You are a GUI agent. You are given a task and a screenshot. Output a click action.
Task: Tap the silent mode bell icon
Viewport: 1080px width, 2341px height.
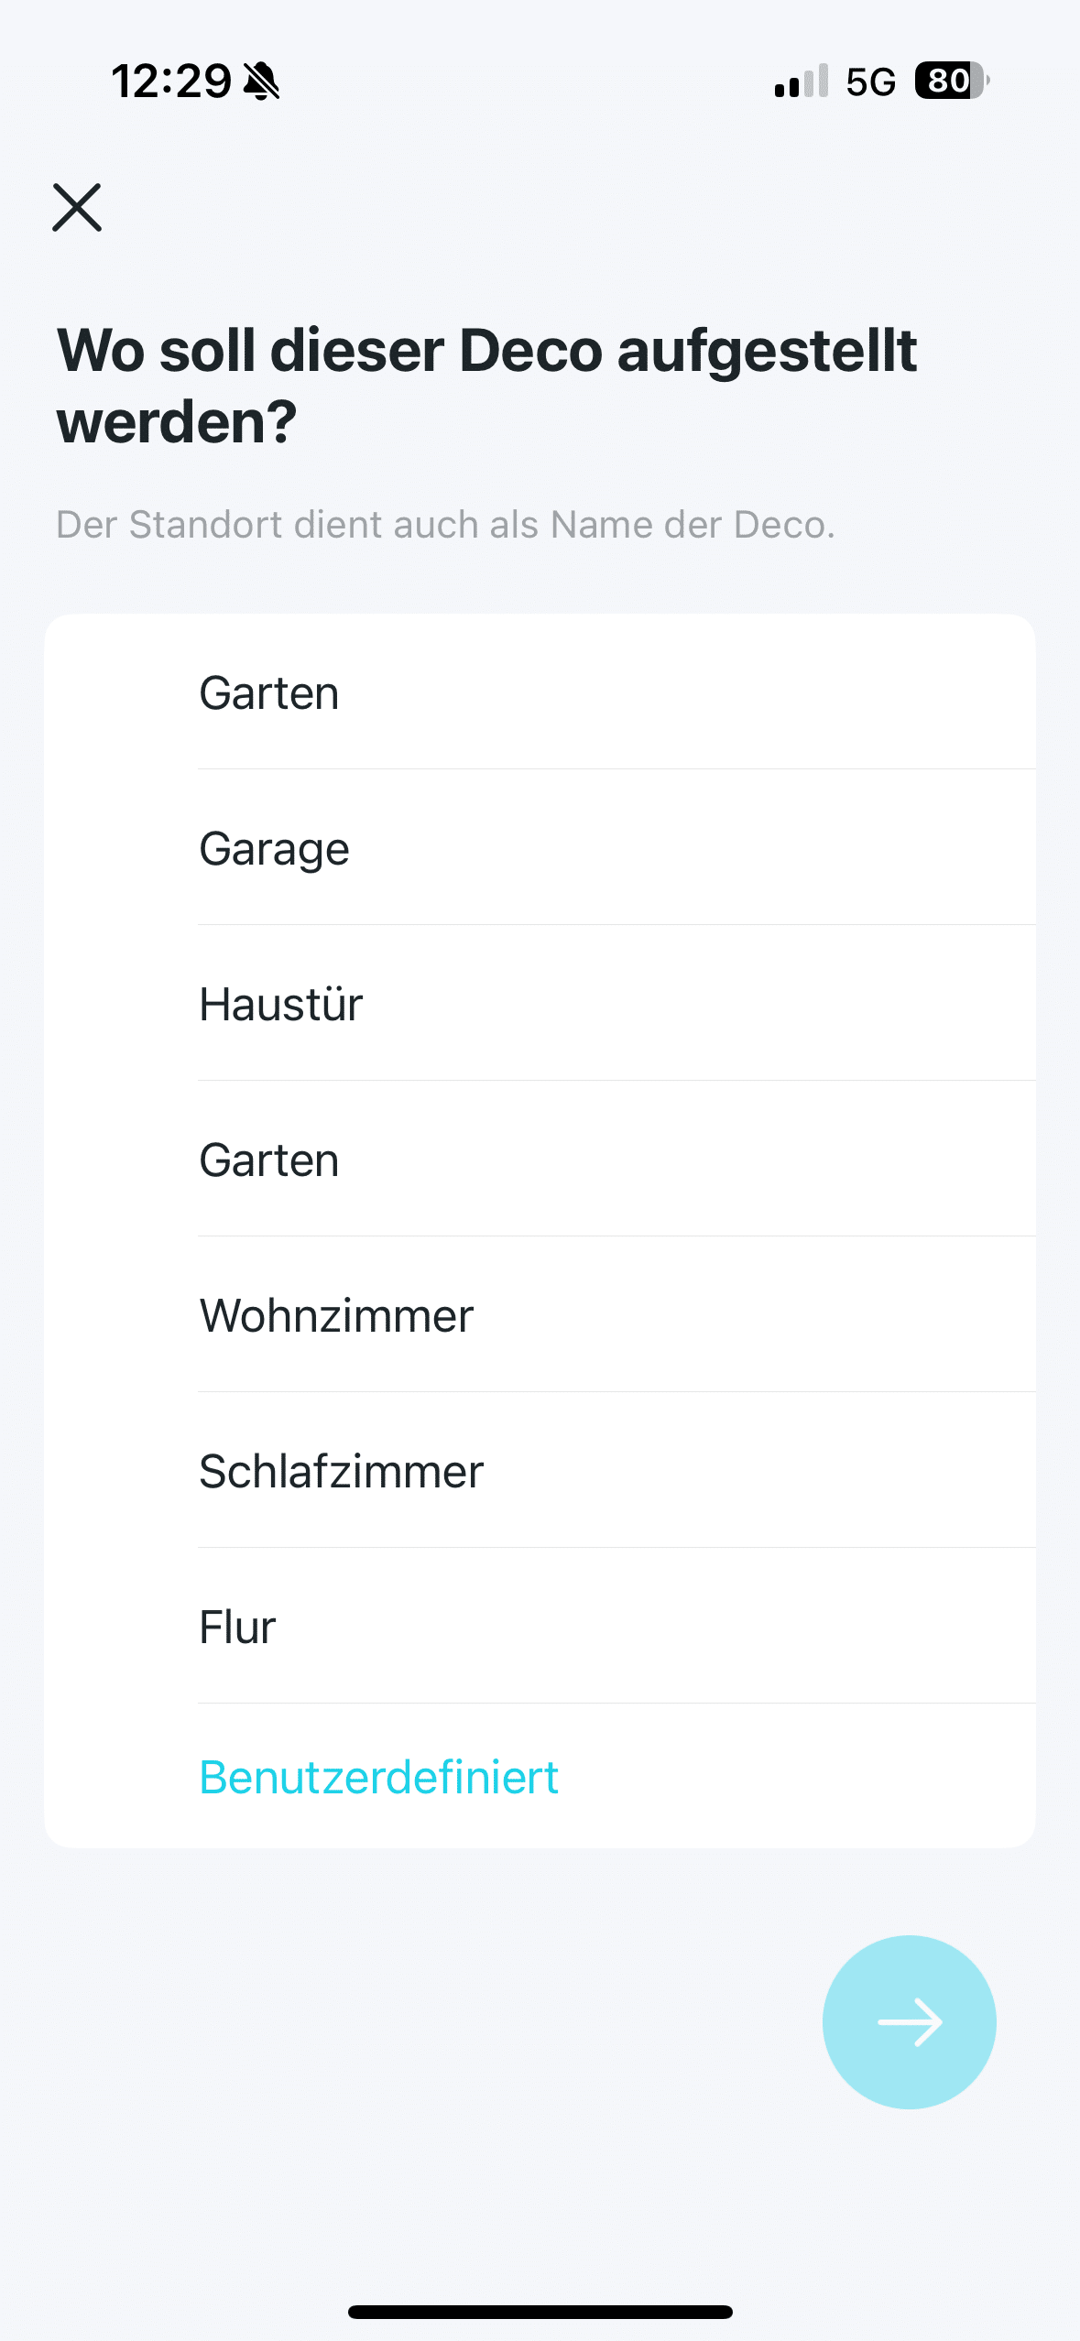[262, 82]
